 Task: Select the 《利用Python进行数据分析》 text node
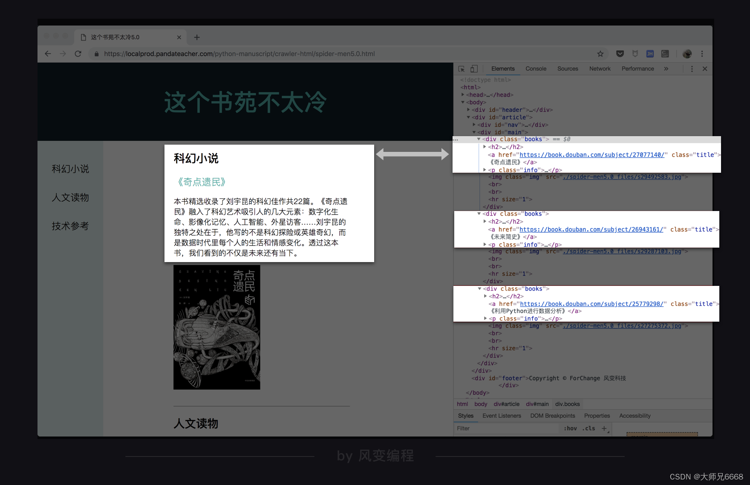[x=528, y=311]
